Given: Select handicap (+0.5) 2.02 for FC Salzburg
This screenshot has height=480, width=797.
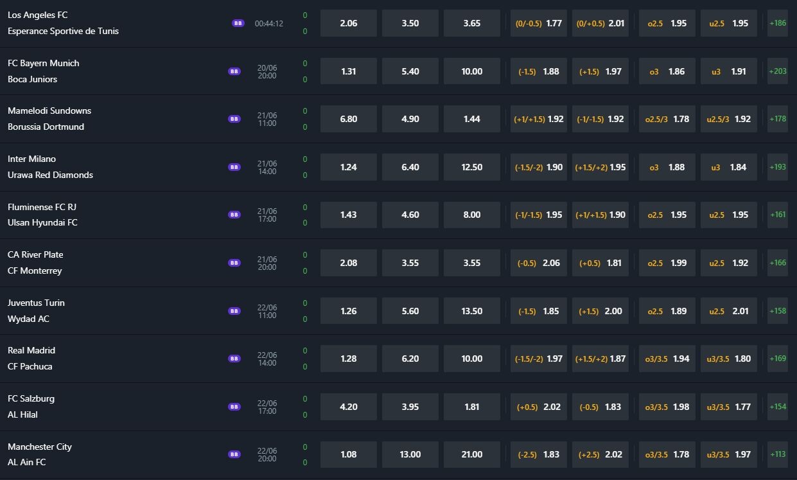Looking at the screenshot, I should (x=539, y=407).
